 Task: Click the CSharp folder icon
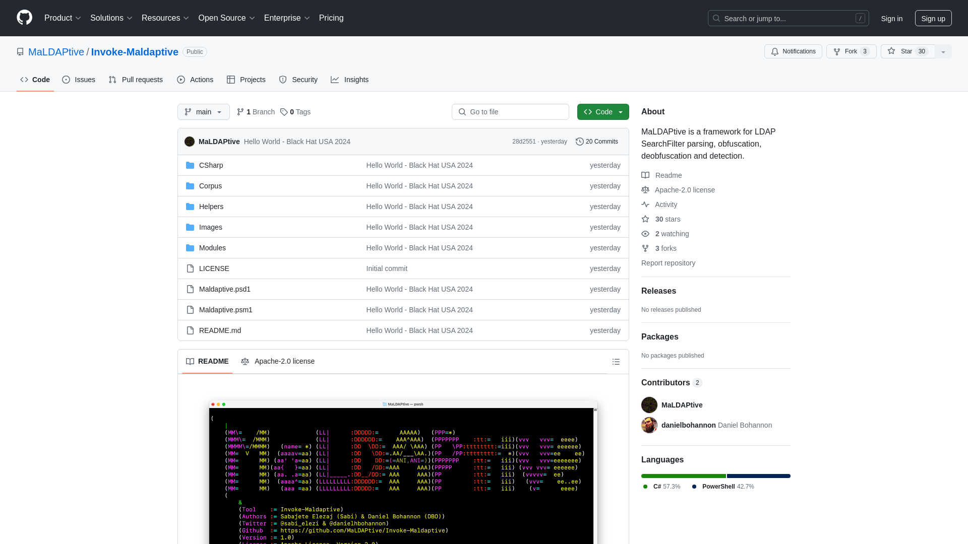(x=190, y=165)
